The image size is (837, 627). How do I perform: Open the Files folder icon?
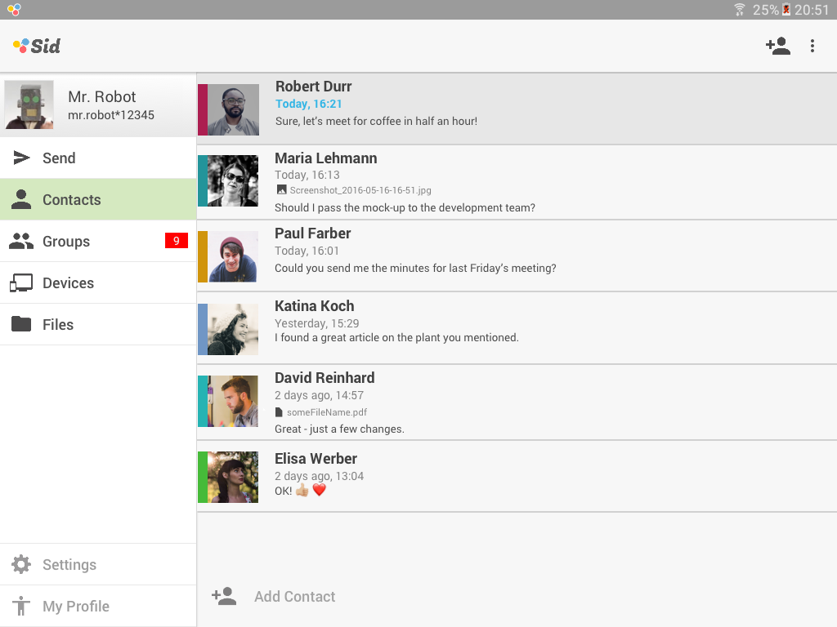tap(21, 324)
